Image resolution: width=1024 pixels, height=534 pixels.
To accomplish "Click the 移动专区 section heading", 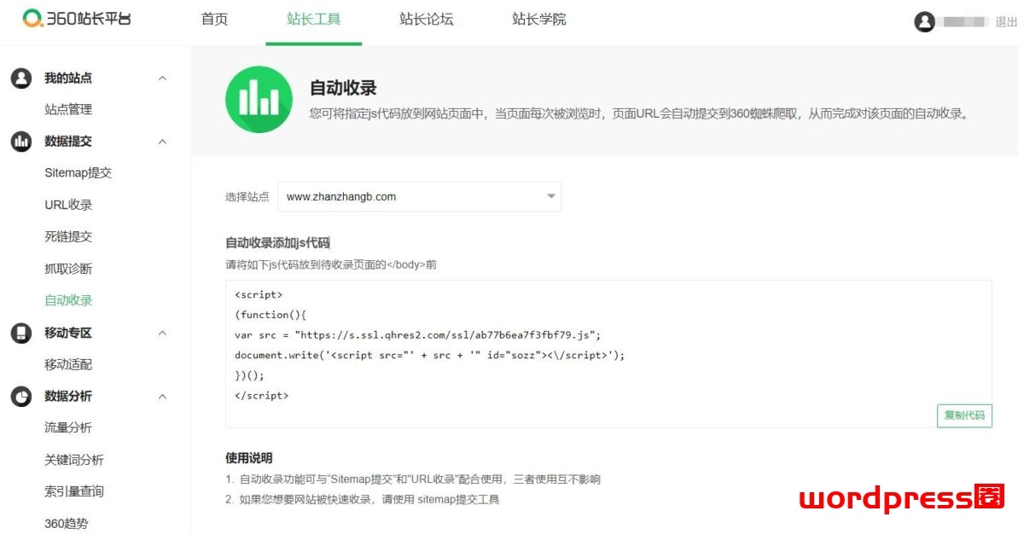I will click(x=68, y=333).
